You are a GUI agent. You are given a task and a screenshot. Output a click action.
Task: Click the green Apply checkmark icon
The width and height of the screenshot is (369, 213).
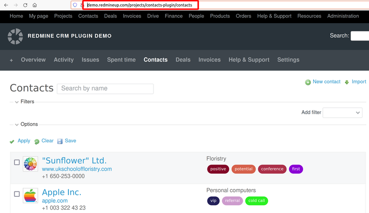tap(12, 141)
